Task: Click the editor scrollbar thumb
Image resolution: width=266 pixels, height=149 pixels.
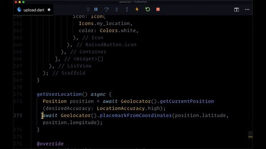Action: point(250,135)
